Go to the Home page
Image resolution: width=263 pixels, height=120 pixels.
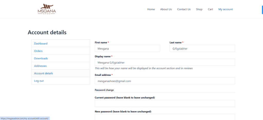click(x=151, y=9)
